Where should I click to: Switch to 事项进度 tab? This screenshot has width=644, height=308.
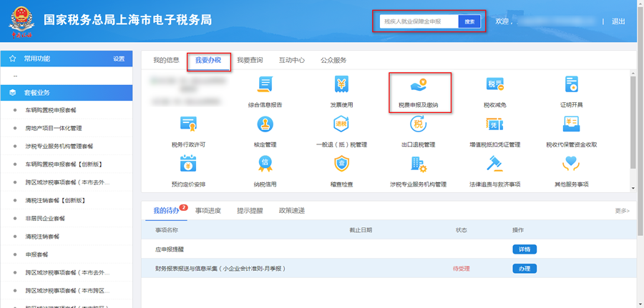(208, 210)
